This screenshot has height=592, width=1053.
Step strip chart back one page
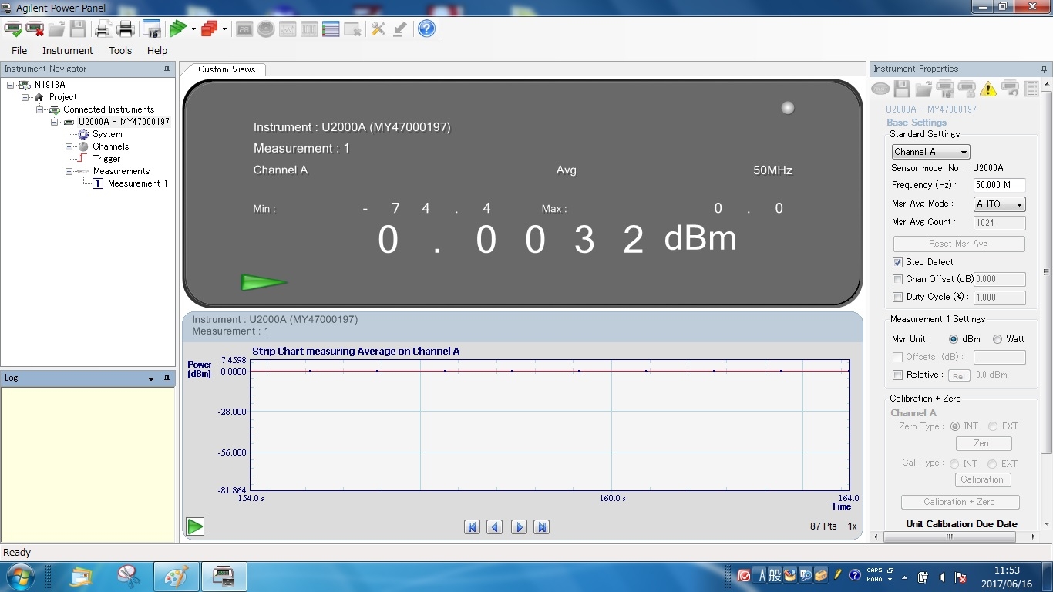click(x=495, y=527)
